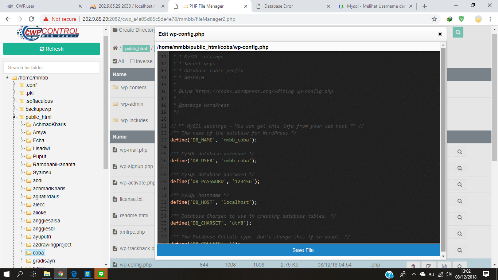Select the gradisayn folder
Viewport: 498px width, 280px height.
pyautogui.click(x=44, y=261)
